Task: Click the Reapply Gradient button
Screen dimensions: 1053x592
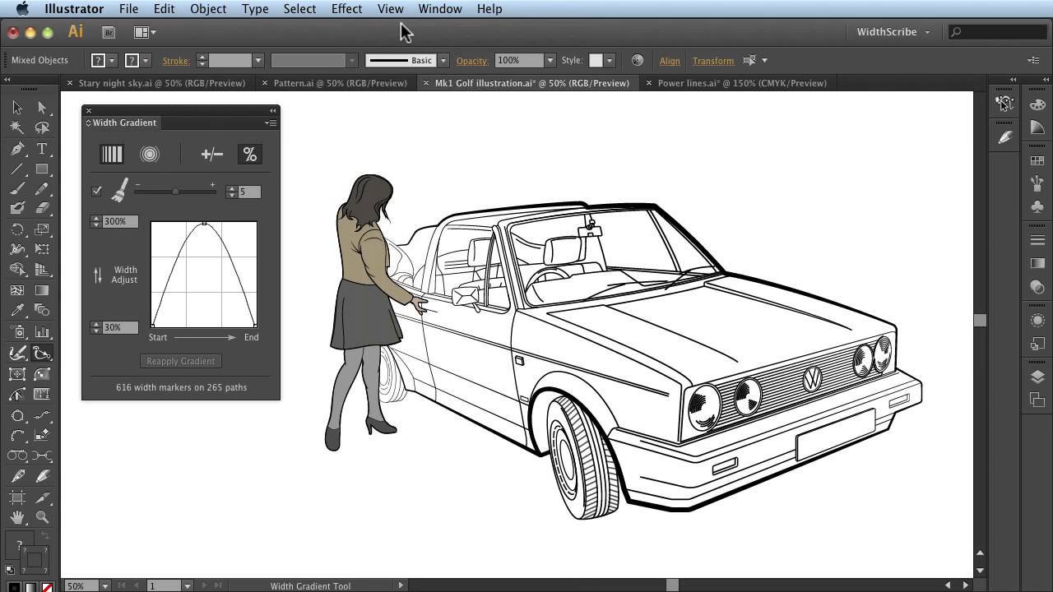Action: coord(180,361)
